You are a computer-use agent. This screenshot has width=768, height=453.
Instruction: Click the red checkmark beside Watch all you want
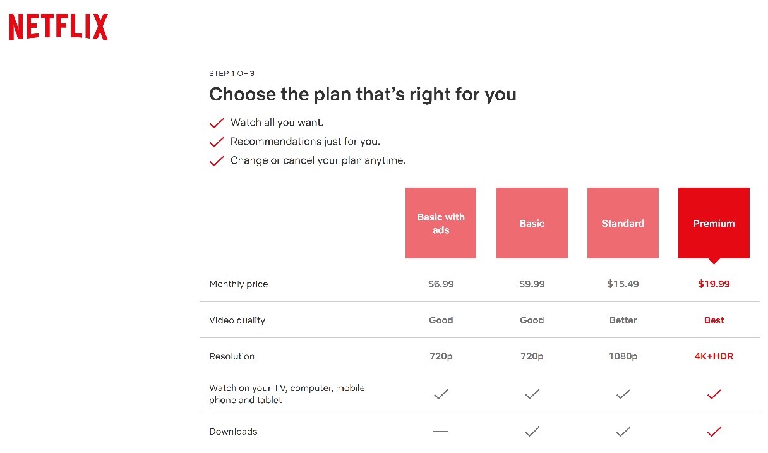[217, 123]
